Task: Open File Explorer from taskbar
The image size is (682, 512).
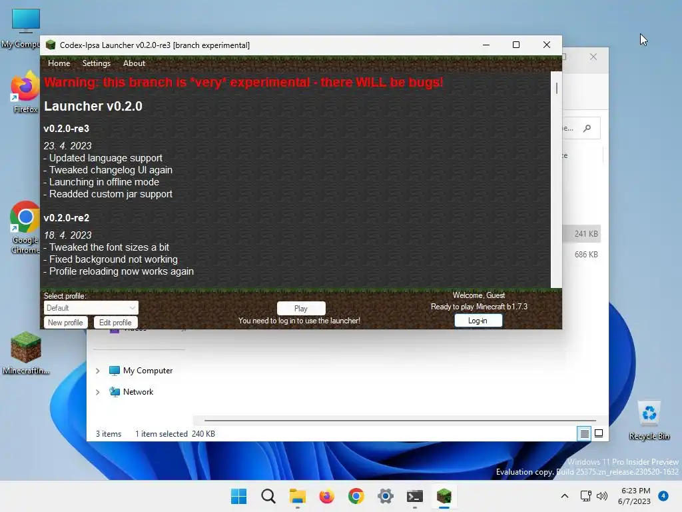Action: (298, 496)
